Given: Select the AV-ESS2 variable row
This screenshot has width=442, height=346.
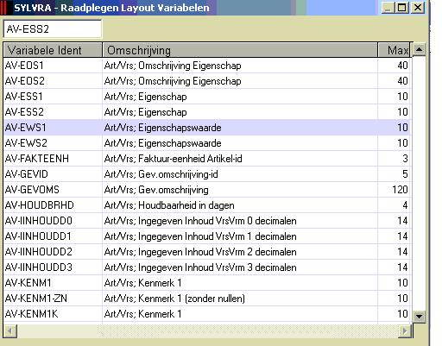Looking at the screenshot, I should point(207,112).
